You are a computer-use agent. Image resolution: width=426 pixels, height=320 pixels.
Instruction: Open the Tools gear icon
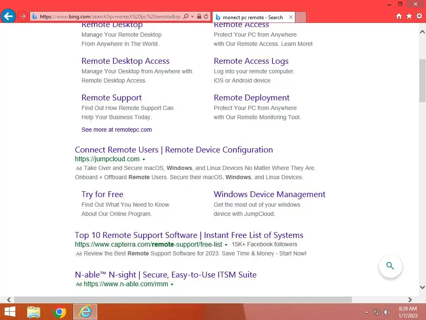point(419,16)
